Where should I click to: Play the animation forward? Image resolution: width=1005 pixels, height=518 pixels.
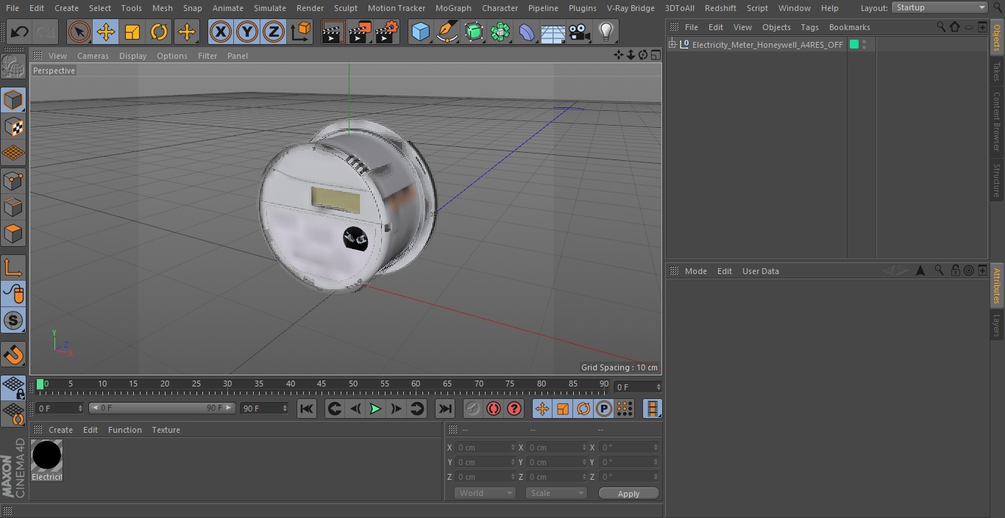375,409
